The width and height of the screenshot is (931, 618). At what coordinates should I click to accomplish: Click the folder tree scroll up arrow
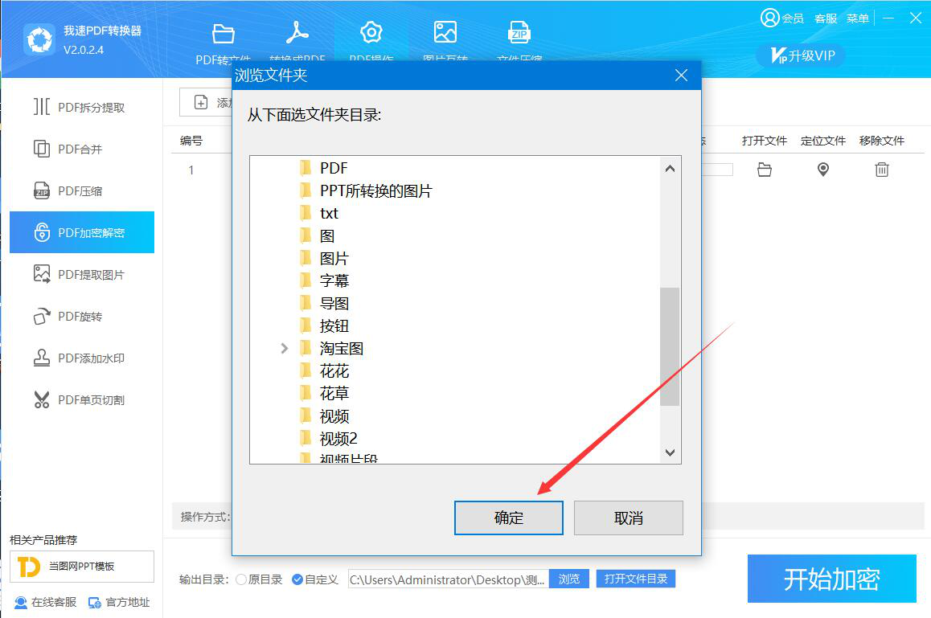pyautogui.click(x=670, y=169)
